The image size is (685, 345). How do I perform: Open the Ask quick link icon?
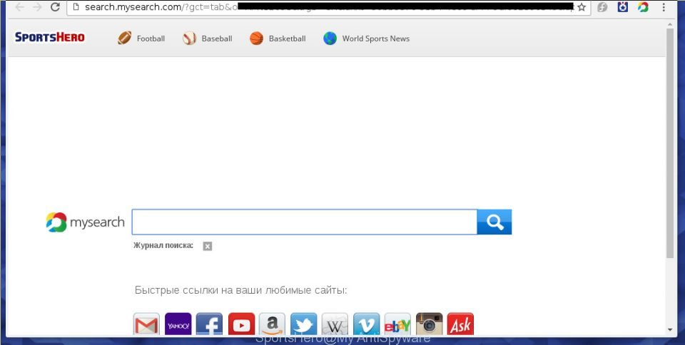pyautogui.click(x=460, y=324)
